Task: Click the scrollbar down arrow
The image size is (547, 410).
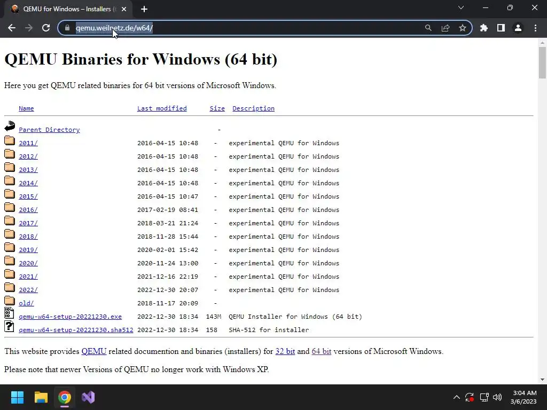Action: [x=542, y=380]
